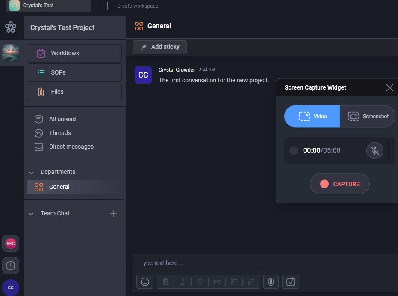Insert a link using the chain icon

point(217,281)
